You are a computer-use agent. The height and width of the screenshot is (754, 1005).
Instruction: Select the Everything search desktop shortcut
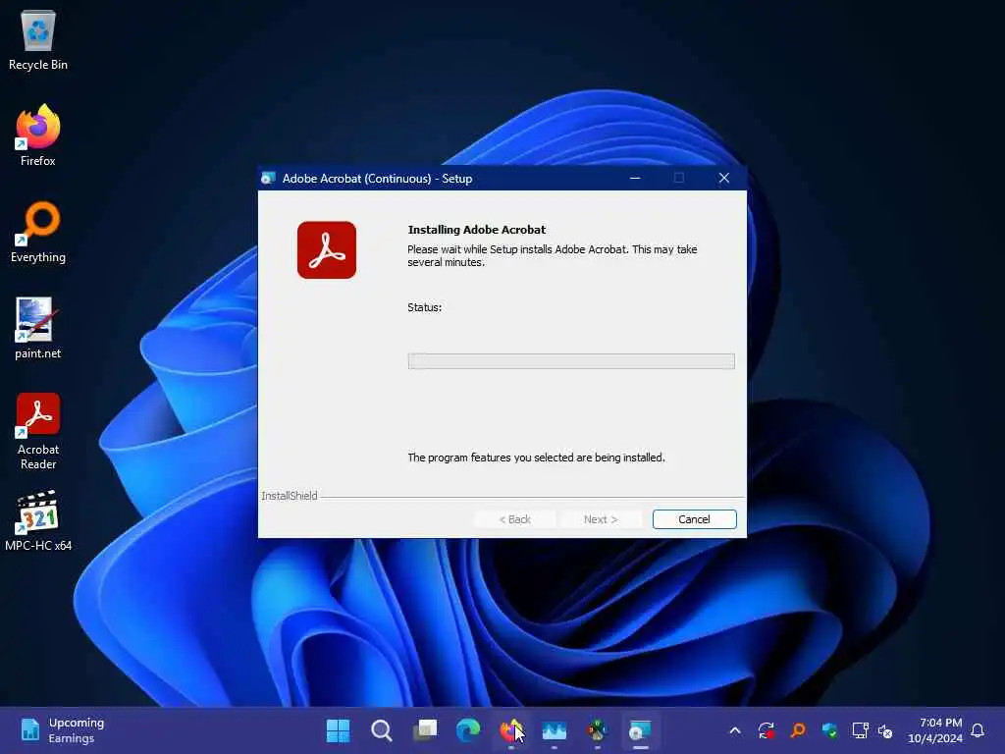[x=38, y=232]
